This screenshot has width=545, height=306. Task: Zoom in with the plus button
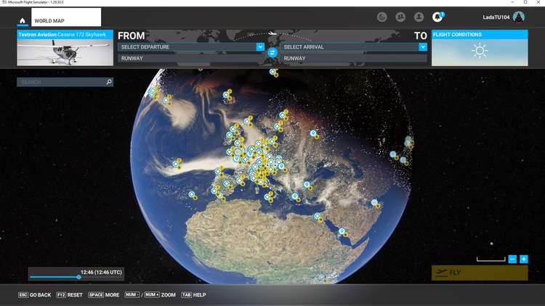click(524, 259)
